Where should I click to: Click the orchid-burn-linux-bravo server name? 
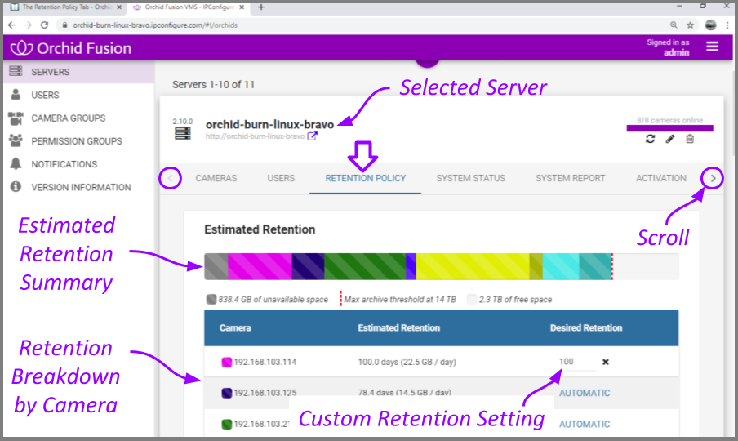pos(269,124)
